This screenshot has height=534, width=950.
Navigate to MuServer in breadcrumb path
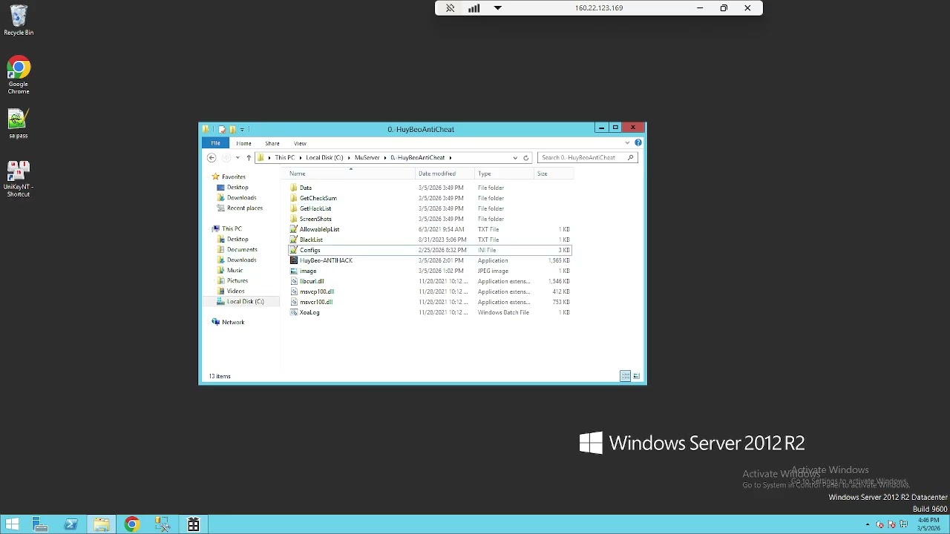(367, 157)
